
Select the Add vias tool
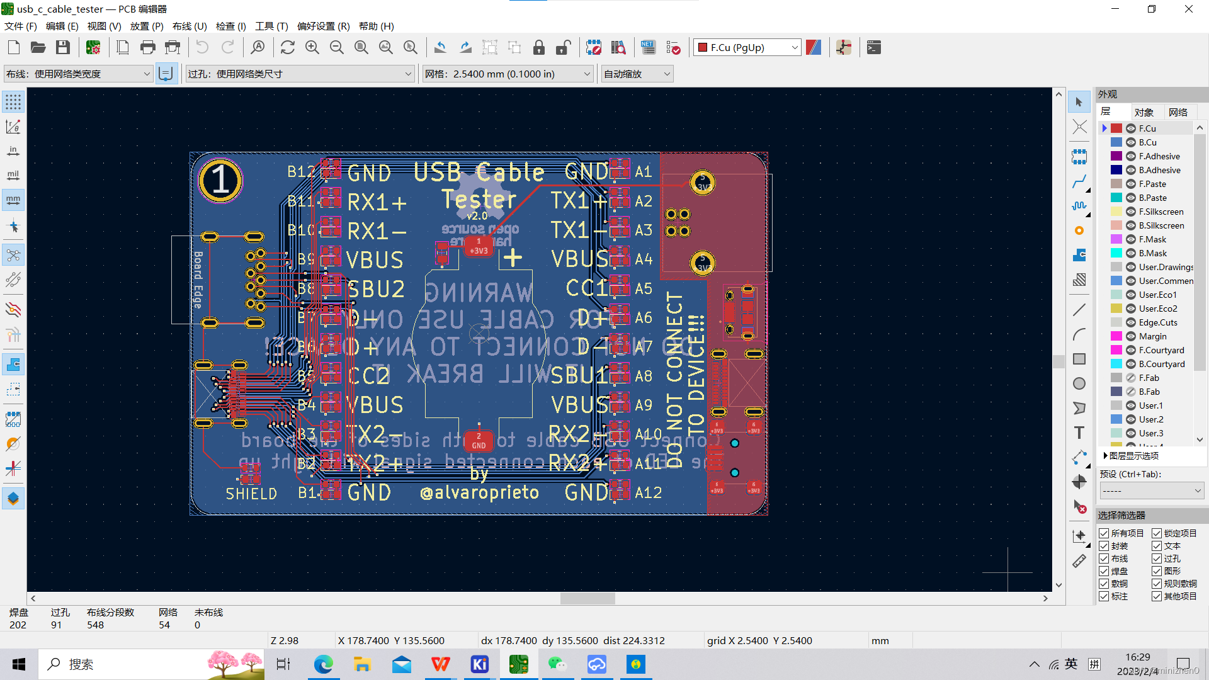(1079, 230)
